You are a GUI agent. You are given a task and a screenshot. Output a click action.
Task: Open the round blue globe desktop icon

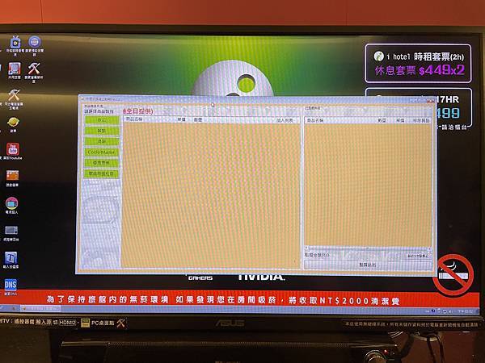[x=34, y=42]
